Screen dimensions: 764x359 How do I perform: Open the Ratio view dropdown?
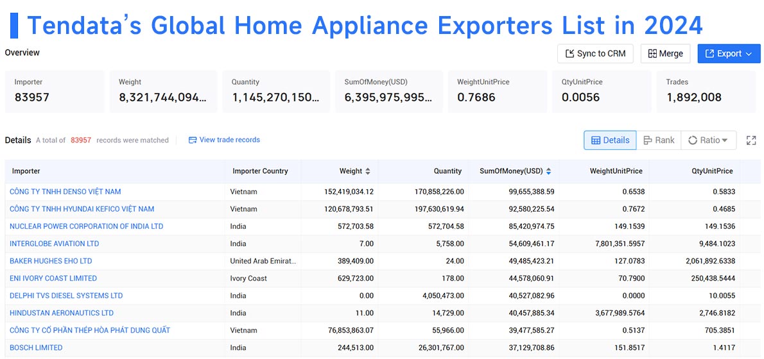pyautogui.click(x=708, y=140)
